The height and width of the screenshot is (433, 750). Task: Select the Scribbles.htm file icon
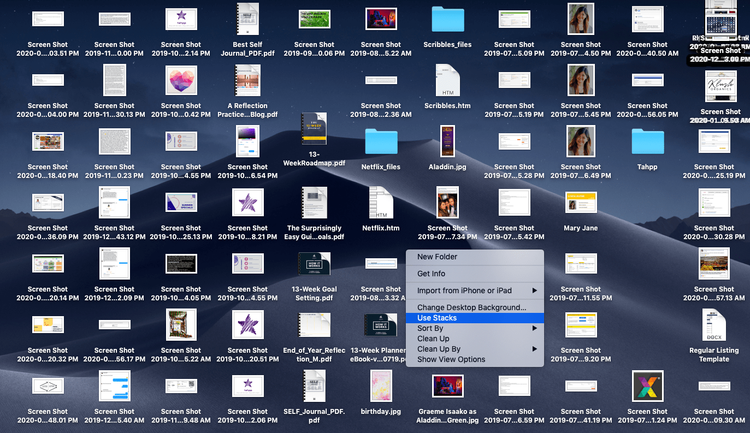(447, 80)
